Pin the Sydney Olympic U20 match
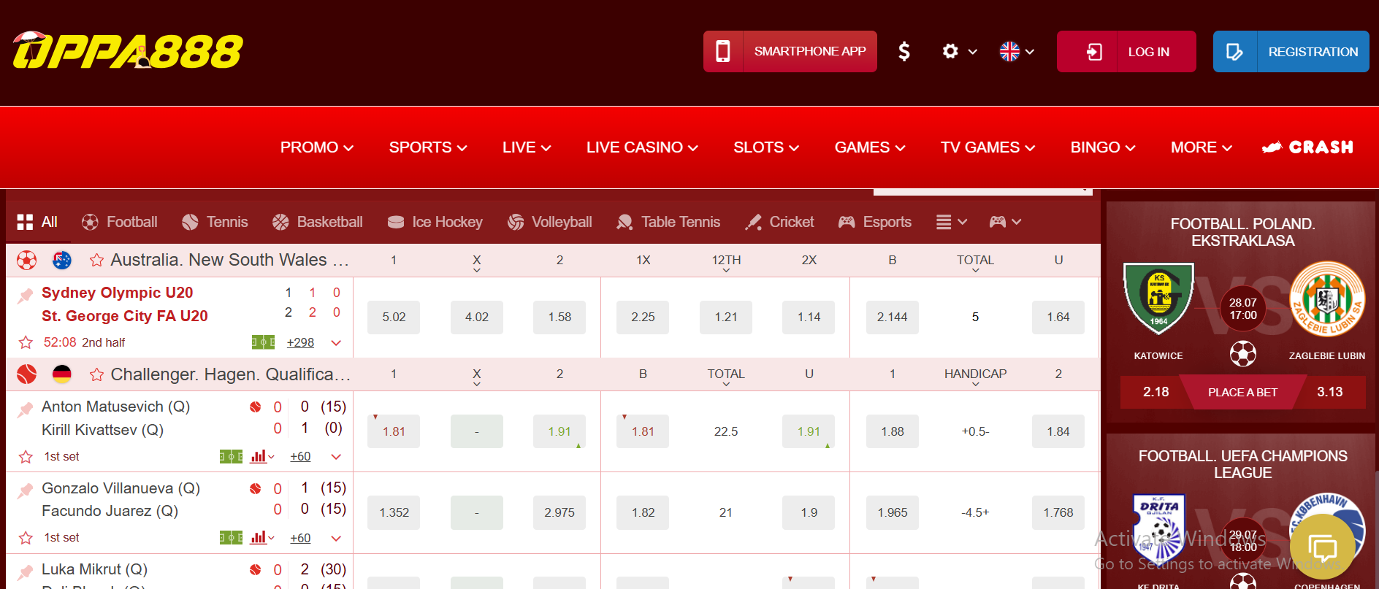1379x589 pixels. [x=26, y=296]
